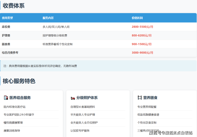Click the 服务内容 column header
The height and width of the screenshot is (137, 197).
click(x=48, y=18)
